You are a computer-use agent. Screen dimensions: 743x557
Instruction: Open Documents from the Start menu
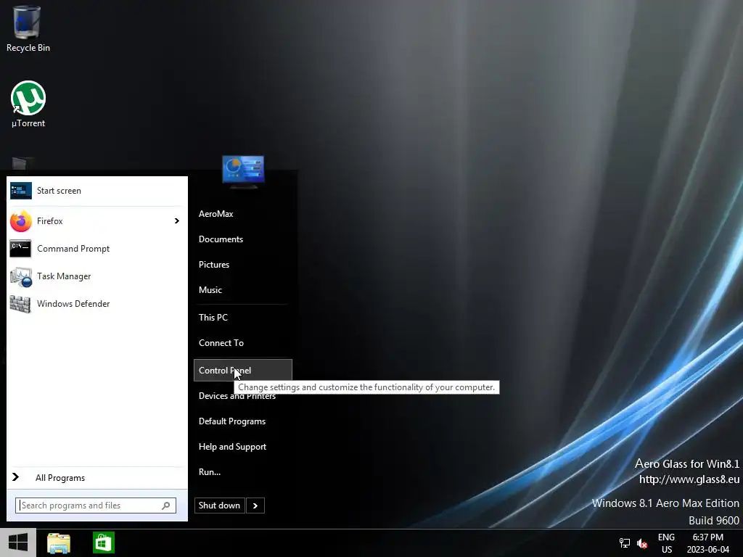click(221, 239)
